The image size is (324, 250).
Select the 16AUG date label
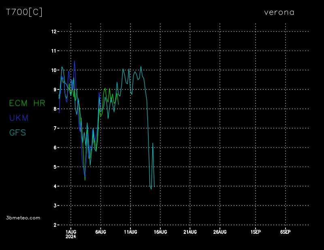[x=160, y=232]
